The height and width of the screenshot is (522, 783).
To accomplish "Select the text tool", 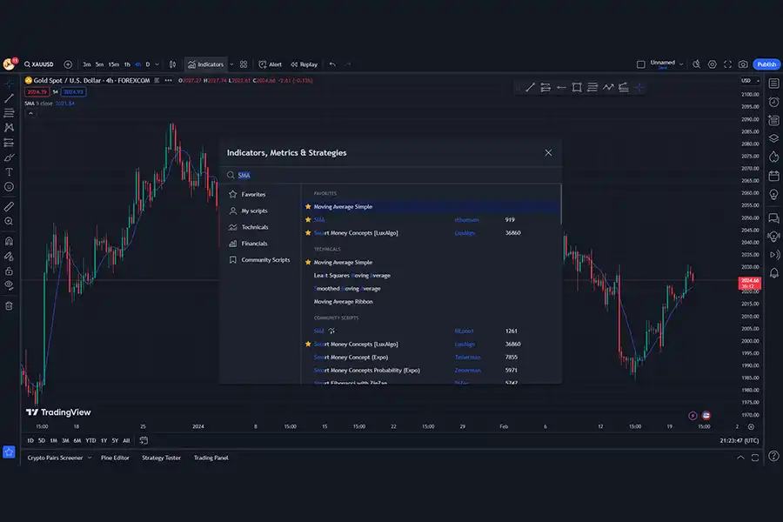I will click(9, 172).
